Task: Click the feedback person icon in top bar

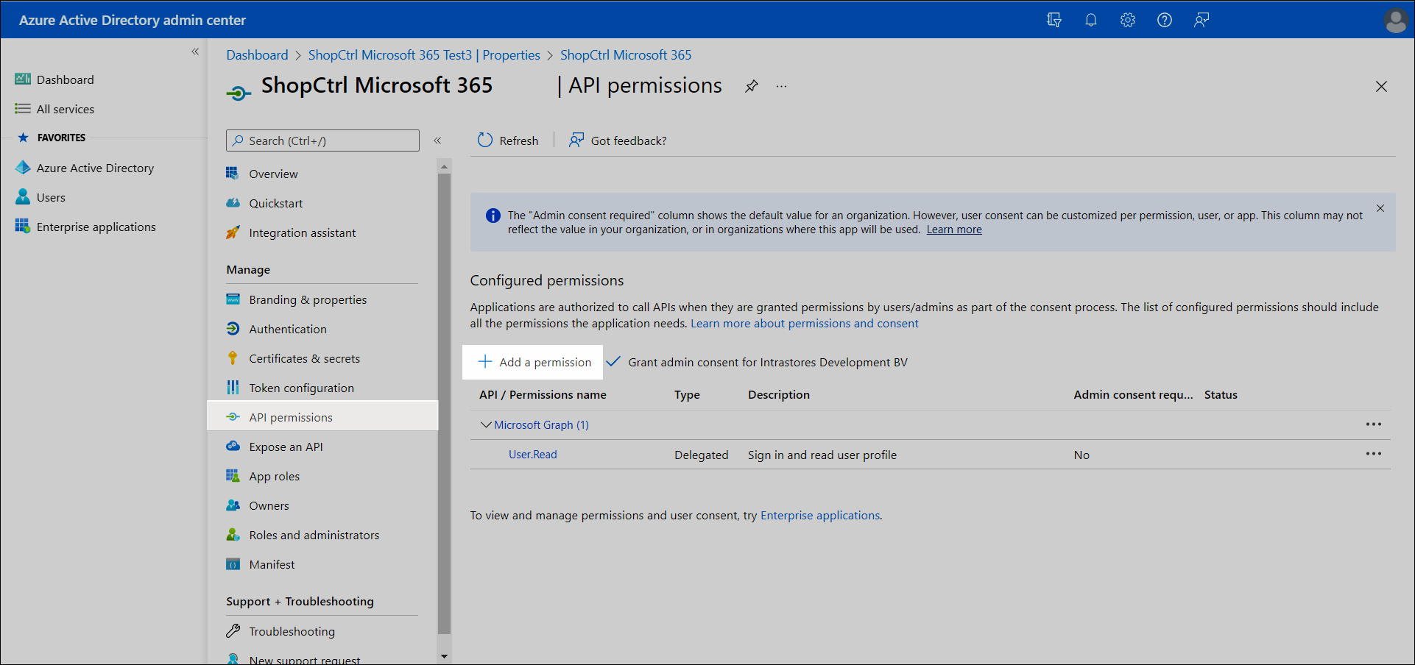Action: point(1201,20)
